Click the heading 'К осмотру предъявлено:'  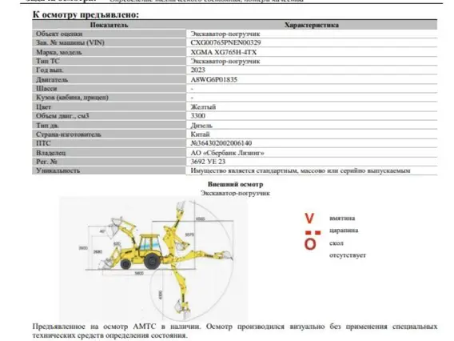click(x=86, y=14)
